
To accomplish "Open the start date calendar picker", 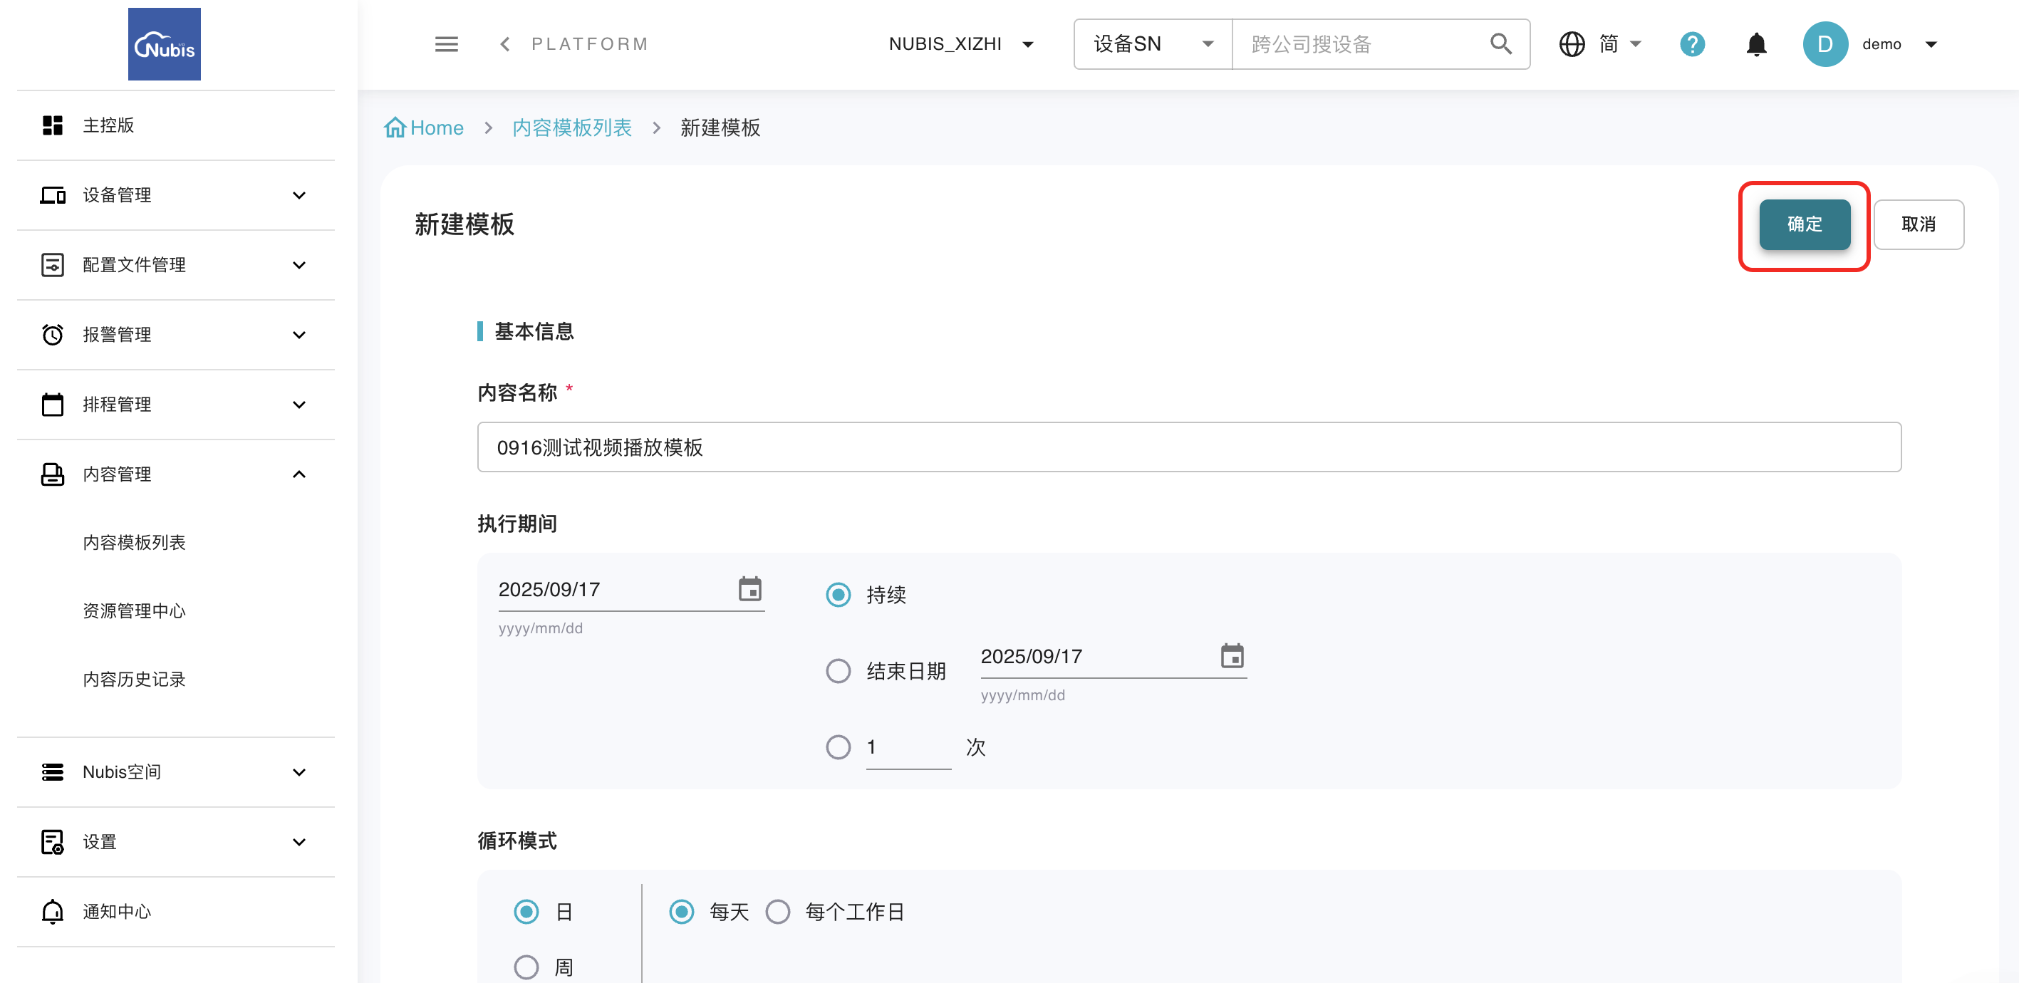I will point(749,588).
